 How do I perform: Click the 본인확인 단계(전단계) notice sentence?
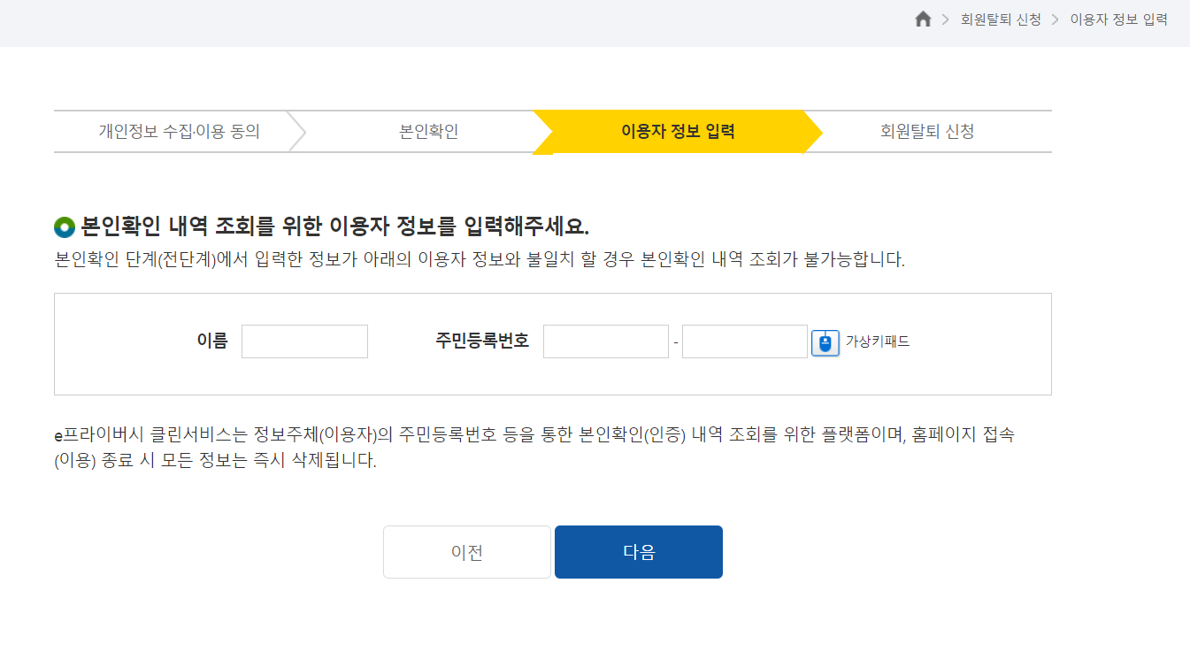480,261
